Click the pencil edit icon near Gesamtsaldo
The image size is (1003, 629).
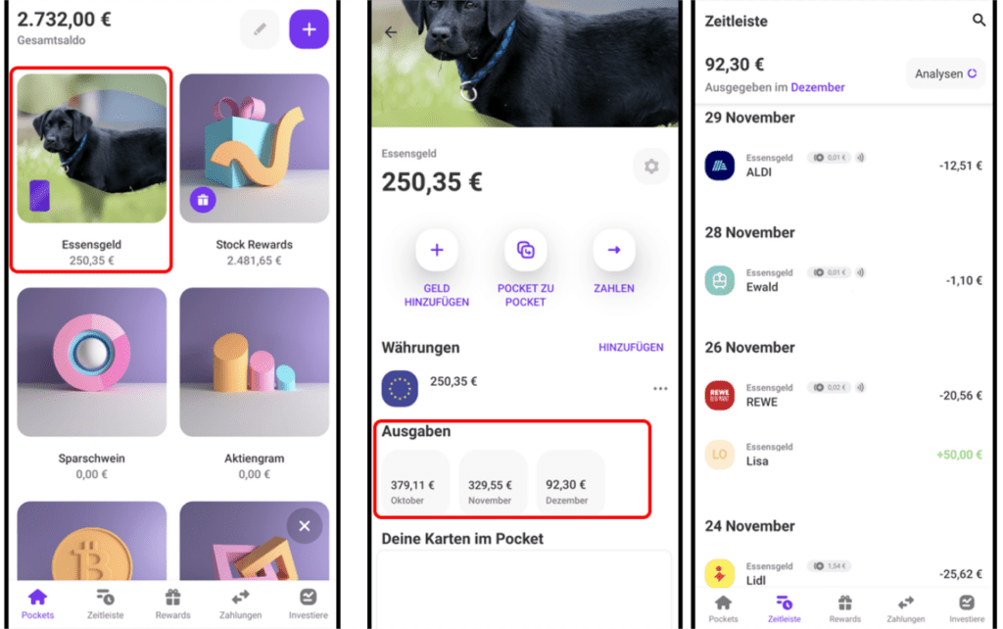pos(260,29)
